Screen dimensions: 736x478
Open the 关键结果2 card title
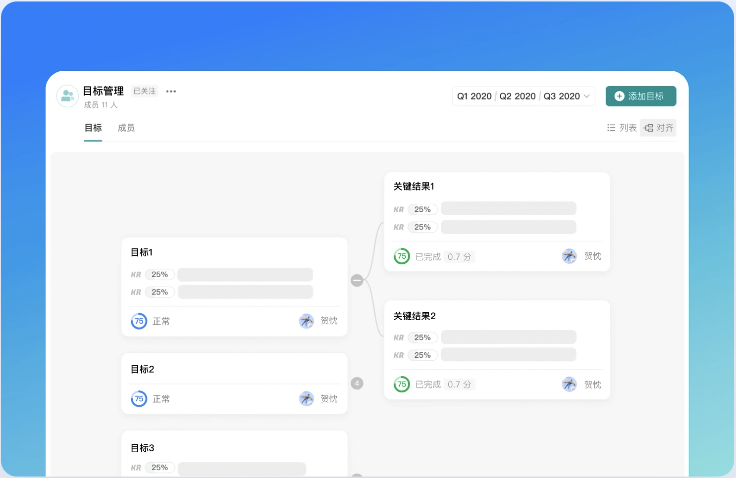pos(415,316)
